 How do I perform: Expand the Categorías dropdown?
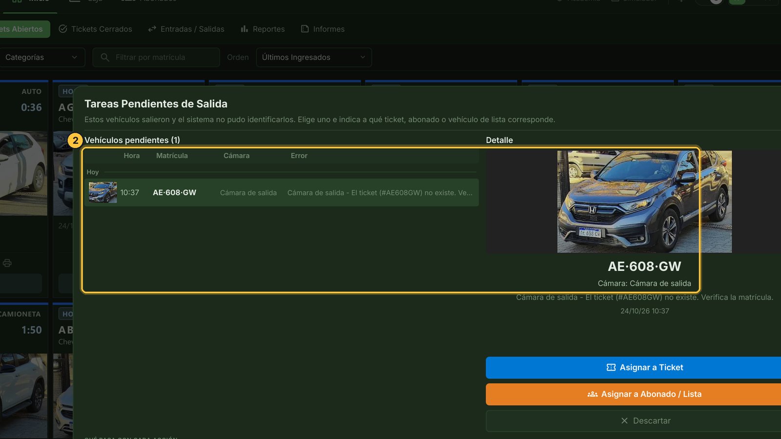pos(41,57)
